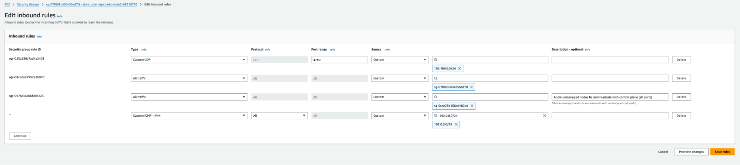The width and height of the screenshot is (740, 165).
Task: Open Info link next to Source column
Action: (387, 49)
